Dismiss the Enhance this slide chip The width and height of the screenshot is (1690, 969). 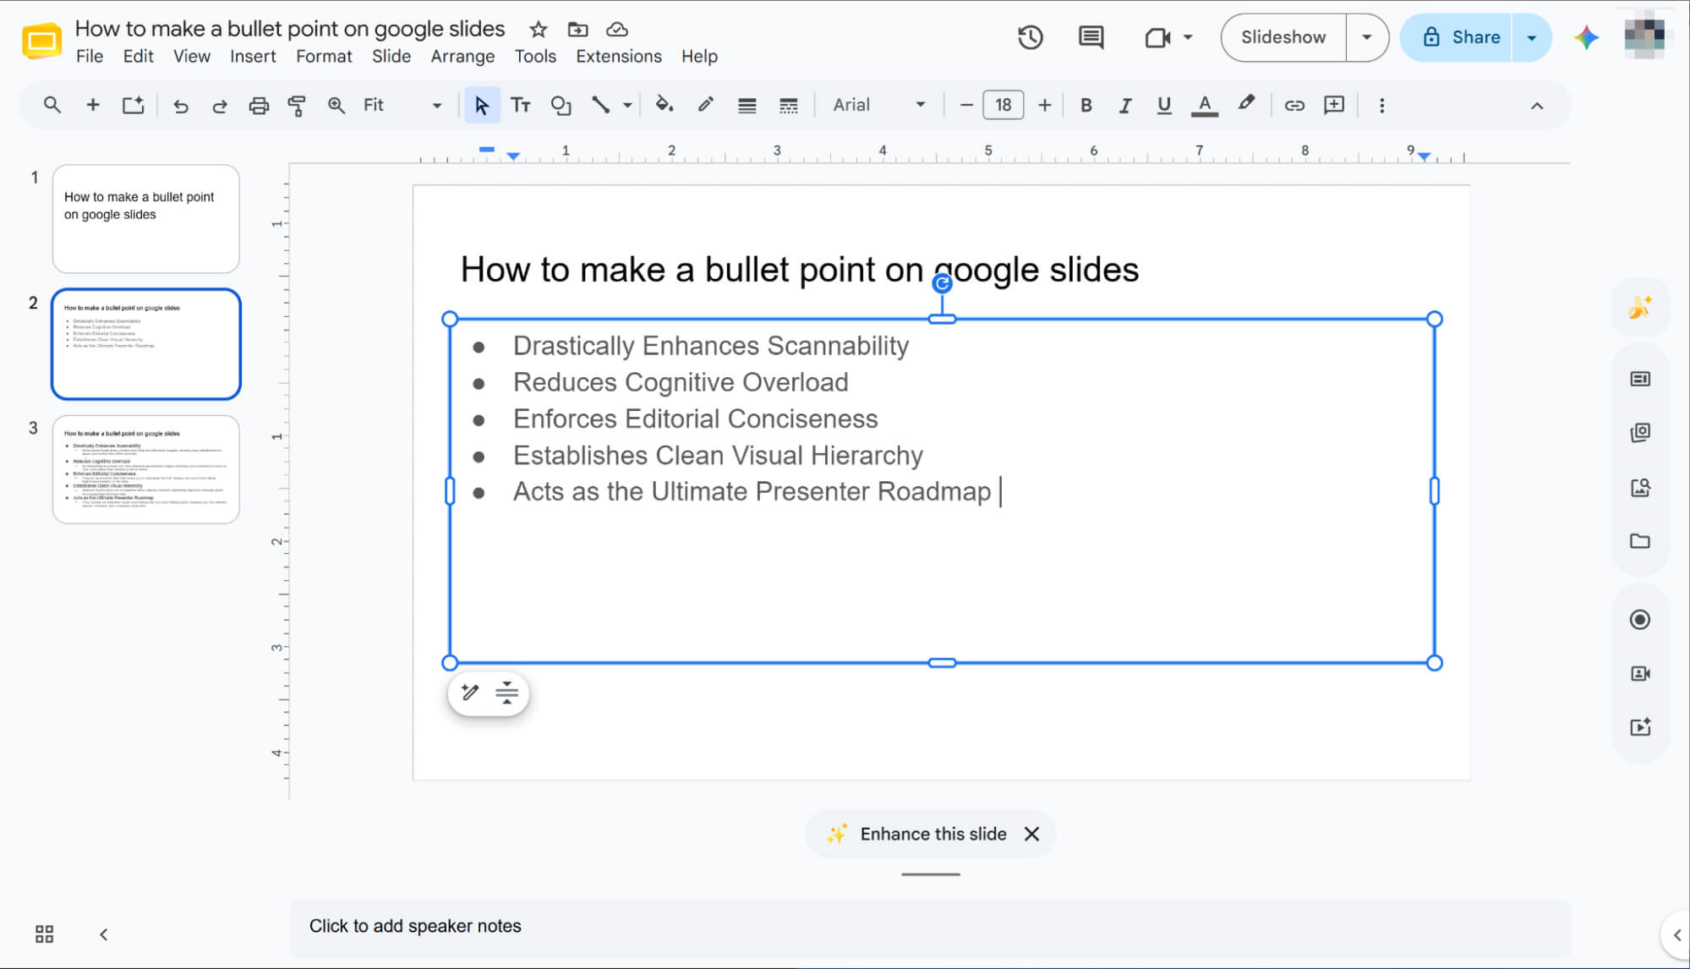(x=1031, y=834)
